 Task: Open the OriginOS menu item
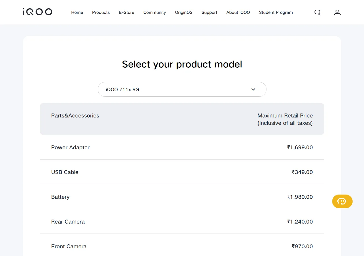(x=184, y=12)
